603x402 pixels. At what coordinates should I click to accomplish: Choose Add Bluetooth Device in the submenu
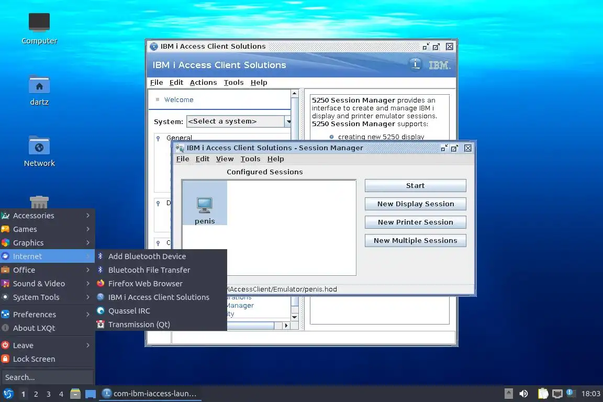[161, 256]
